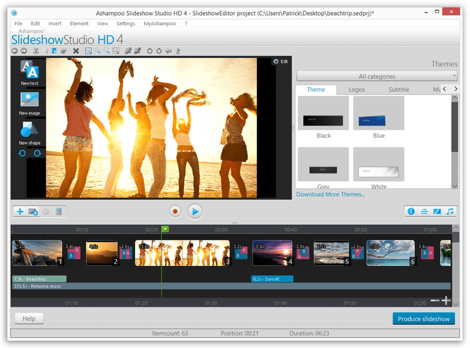Image resolution: width=470 pixels, height=348 pixels.
Task: Select timeline slide 4 purple sunset
Action: click(273, 253)
